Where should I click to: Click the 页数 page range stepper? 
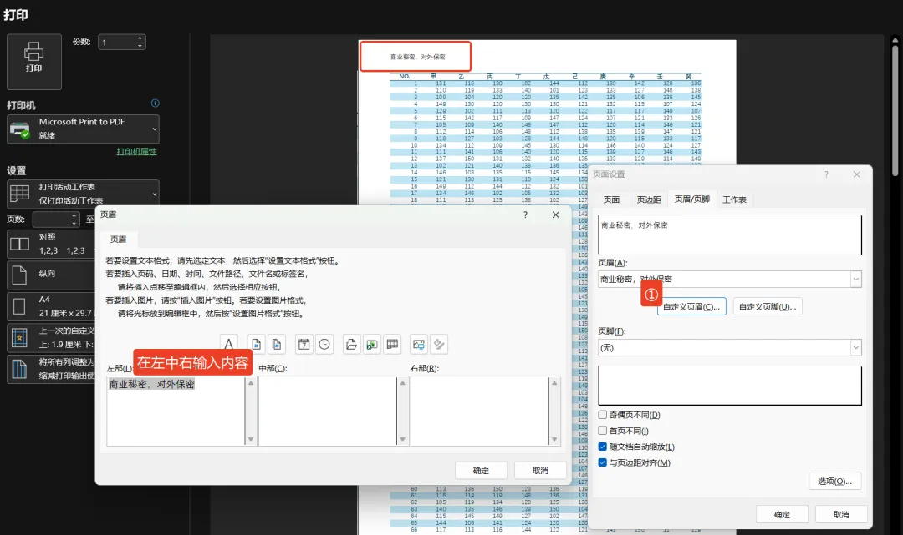coord(74,219)
